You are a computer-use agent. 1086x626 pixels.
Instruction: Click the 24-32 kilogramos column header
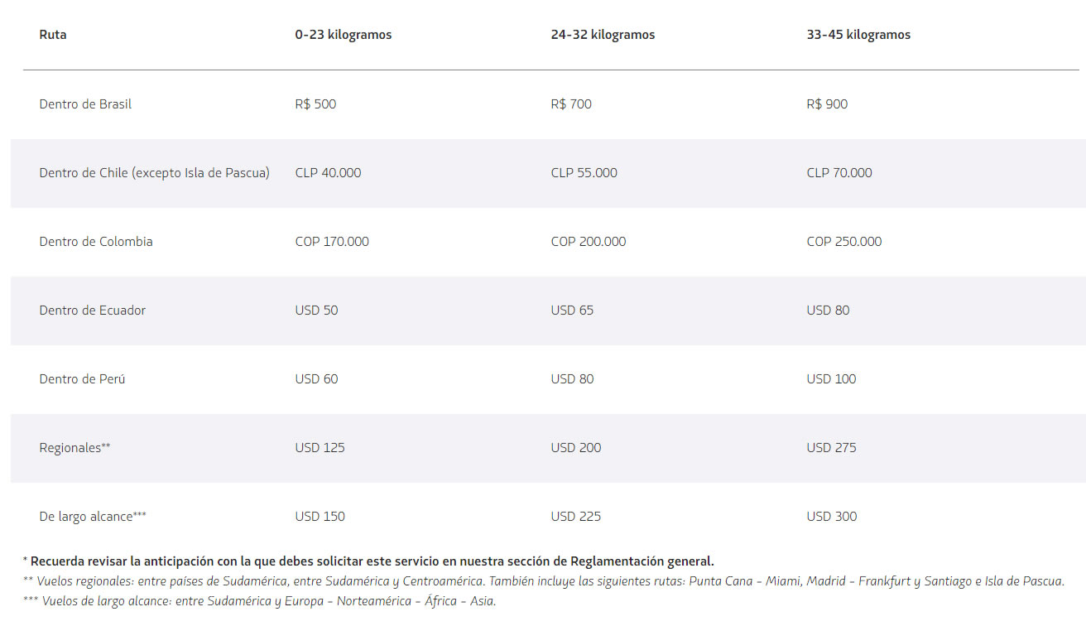pos(603,35)
